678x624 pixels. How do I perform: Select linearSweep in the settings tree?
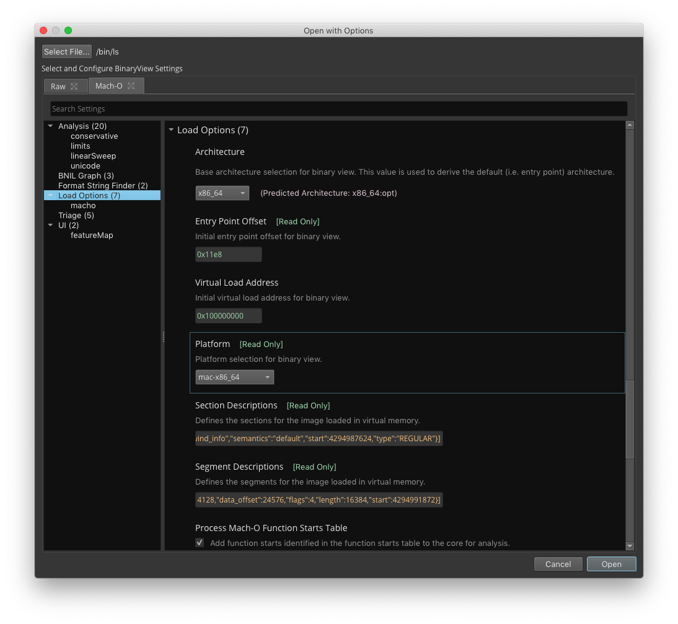[x=93, y=156]
